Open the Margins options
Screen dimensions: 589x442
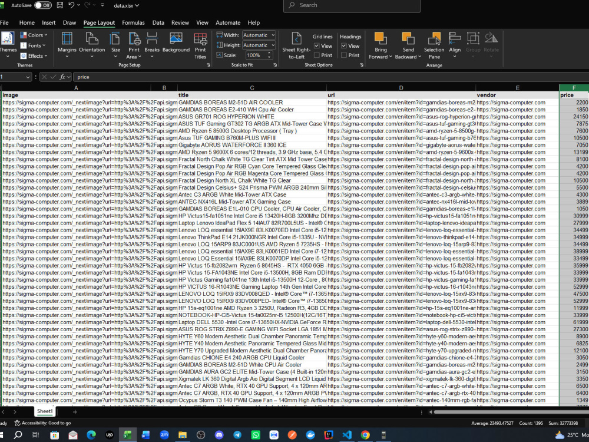[x=67, y=45]
